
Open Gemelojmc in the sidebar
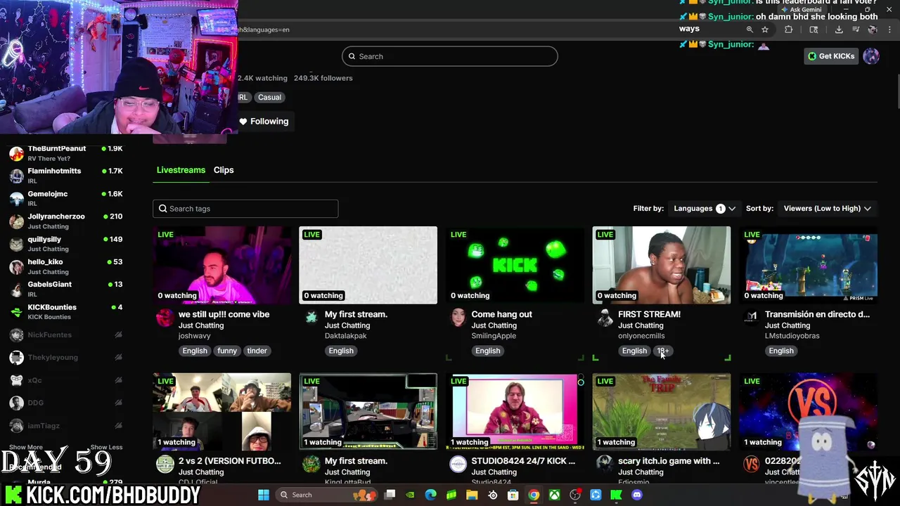(x=66, y=198)
